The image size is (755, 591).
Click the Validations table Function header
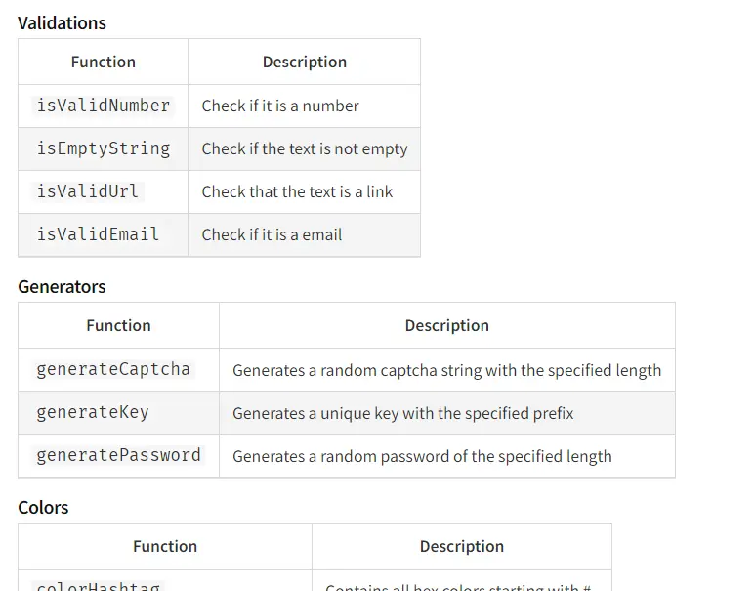click(103, 62)
